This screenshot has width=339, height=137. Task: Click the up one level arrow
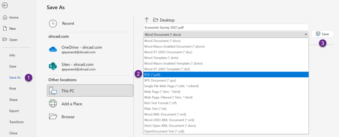point(147,20)
